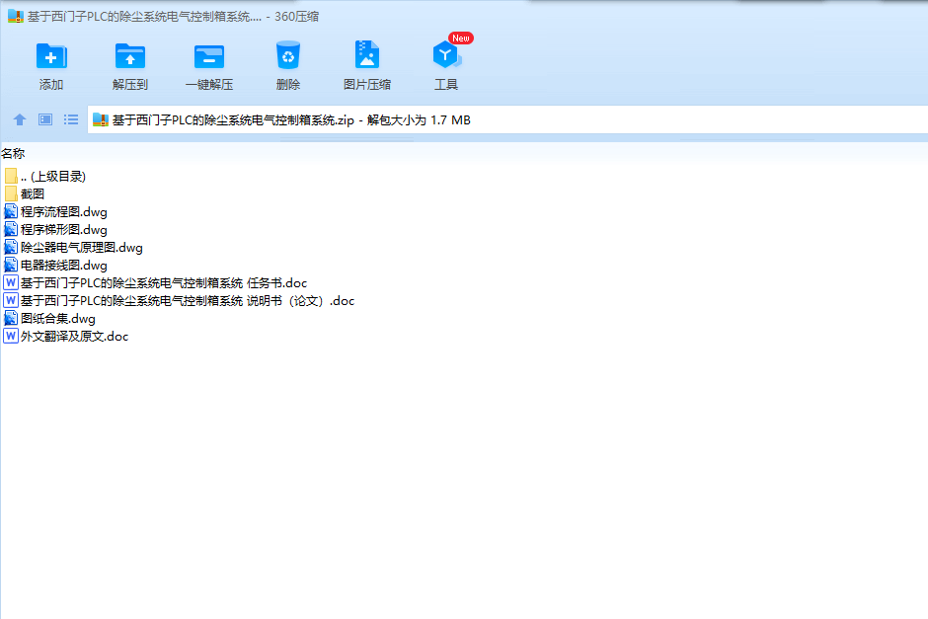Open the 工具 (Tools) icon
The image size is (928, 619).
tap(446, 55)
